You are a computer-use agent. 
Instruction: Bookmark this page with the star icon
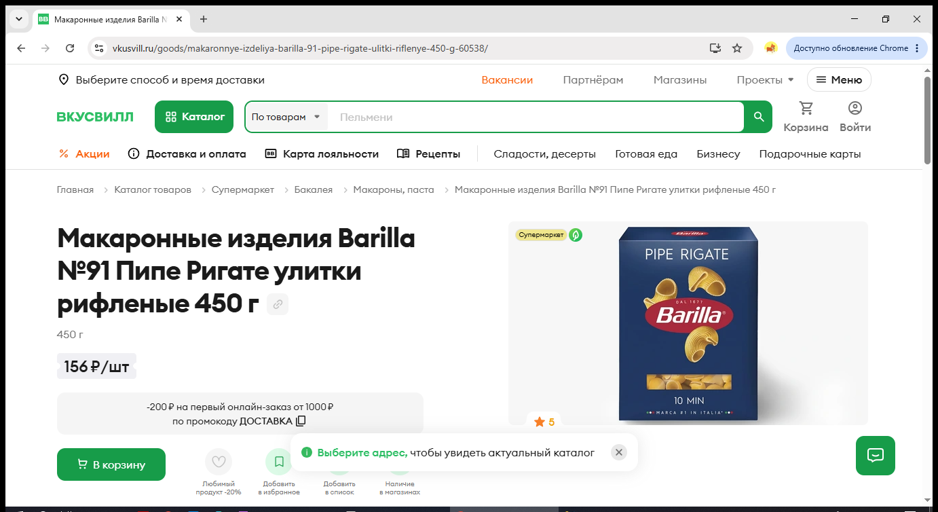[737, 48]
